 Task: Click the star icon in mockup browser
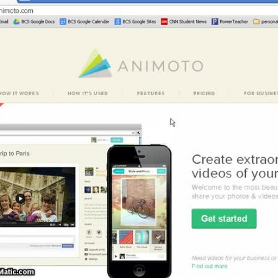click(x=133, y=133)
